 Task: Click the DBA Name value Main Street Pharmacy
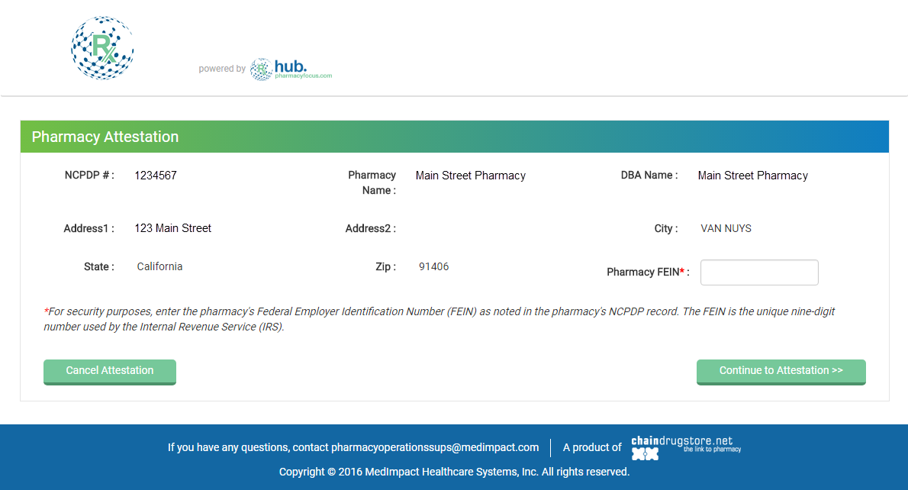(x=752, y=176)
